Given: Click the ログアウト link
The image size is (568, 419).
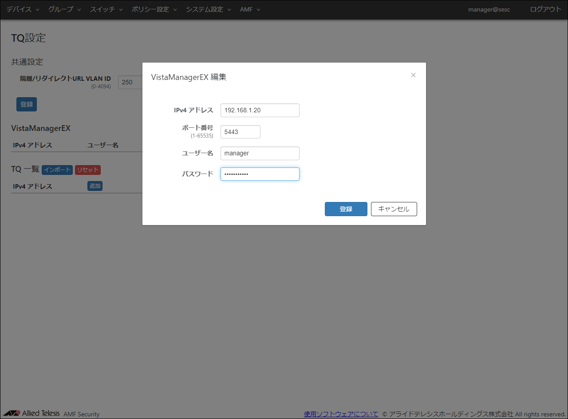Looking at the screenshot, I should (x=545, y=9).
